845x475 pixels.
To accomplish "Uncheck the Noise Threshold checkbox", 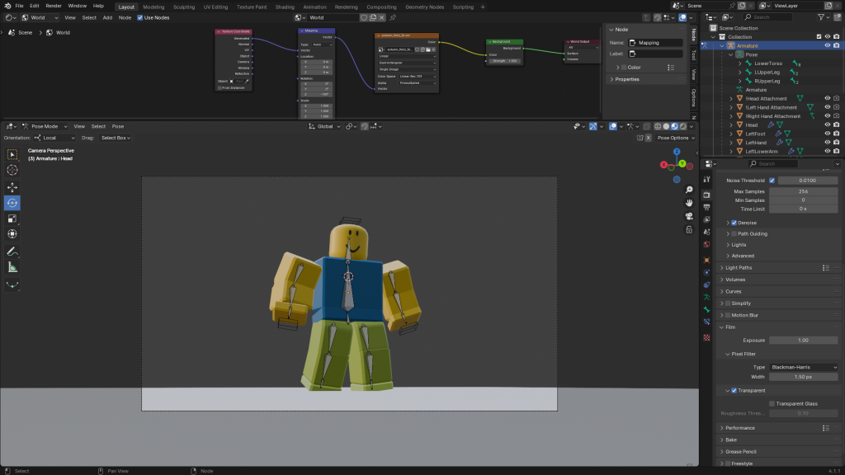I will click(x=772, y=181).
